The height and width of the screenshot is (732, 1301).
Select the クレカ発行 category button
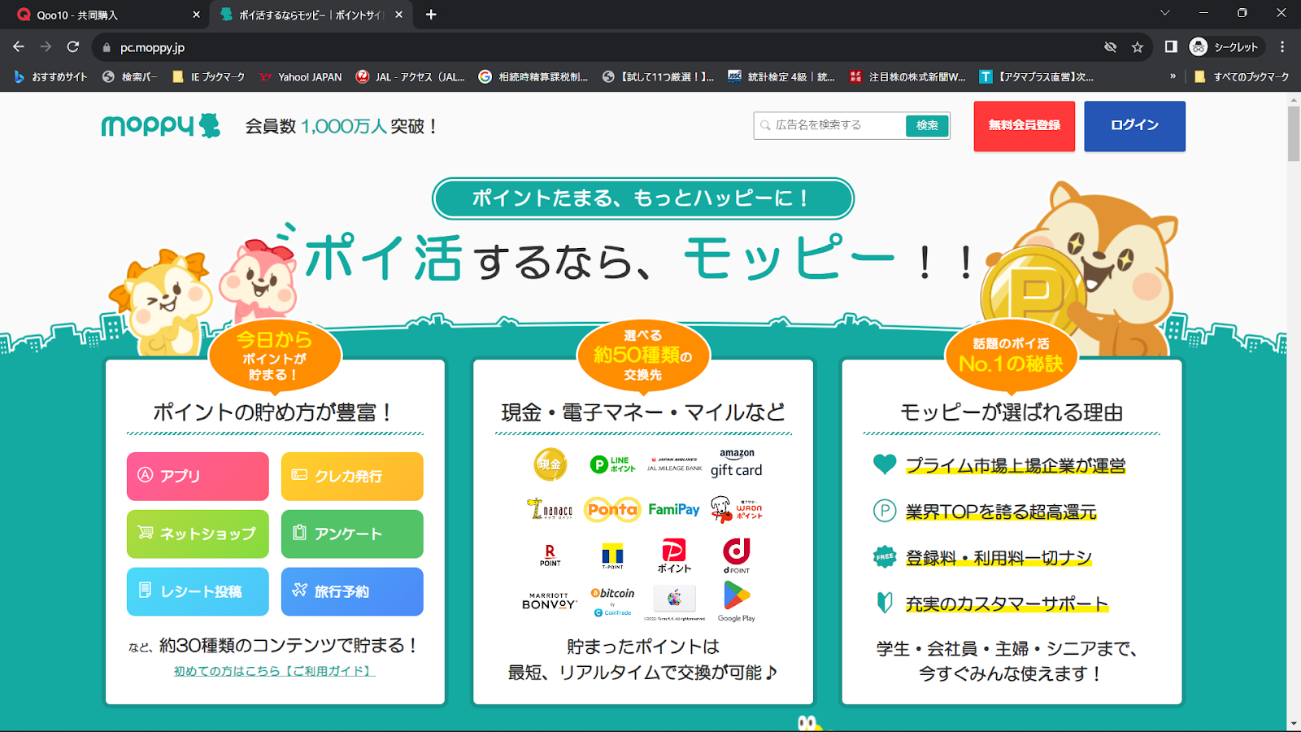pyautogui.click(x=352, y=477)
